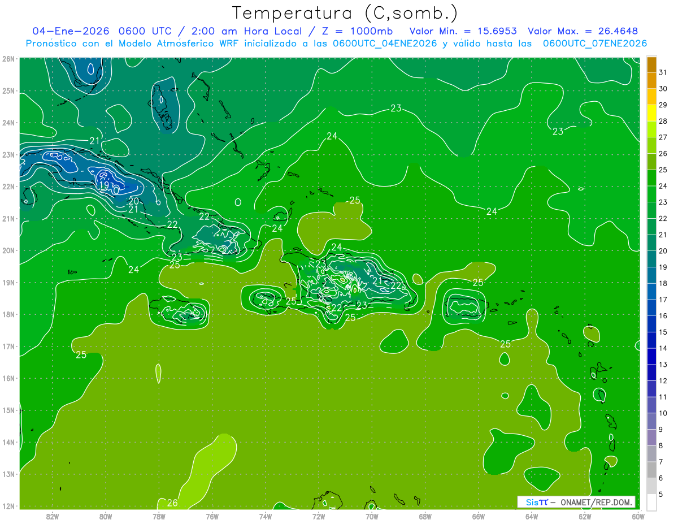Screen dimensions: 678x524
Task: Click the latitude axis label '24N'
Action: (8, 123)
